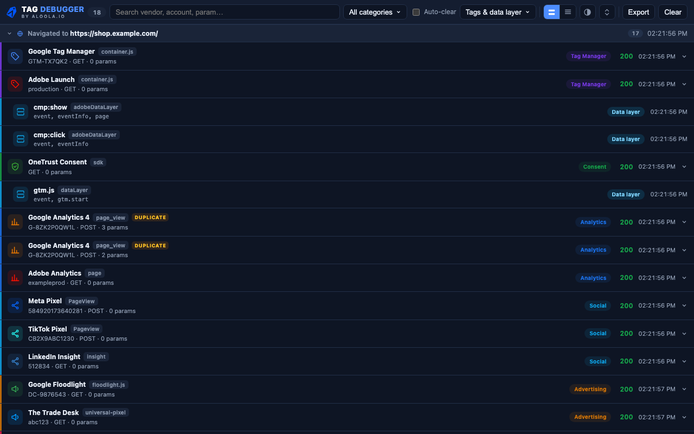Click the cmp:click data layer icon

tap(21, 139)
